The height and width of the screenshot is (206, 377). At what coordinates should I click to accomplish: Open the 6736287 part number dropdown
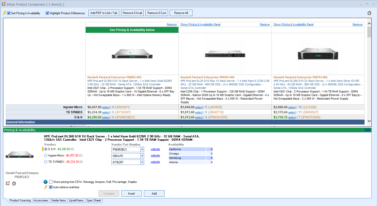pyautogui.click(x=142, y=162)
